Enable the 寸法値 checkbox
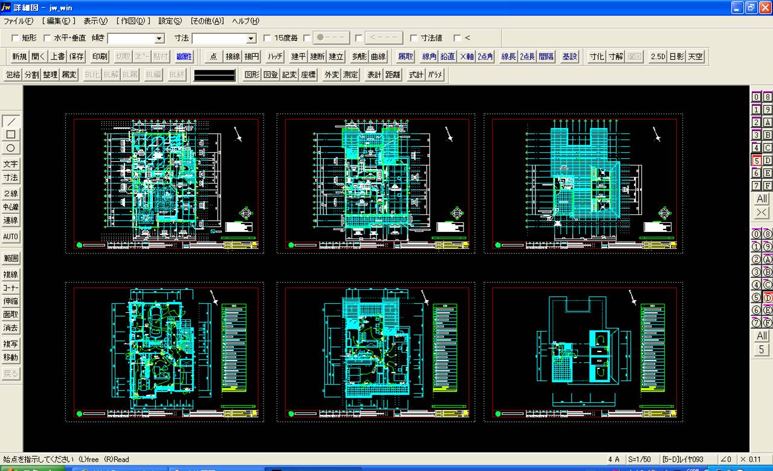Viewport: 773px width, 471px height. [414, 38]
